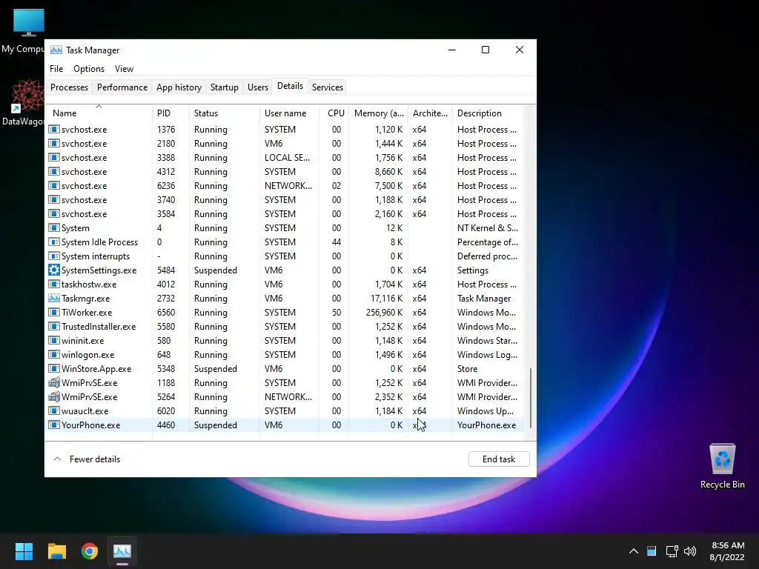
Task: Switch to the Users tab
Action: pyautogui.click(x=257, y=87)
